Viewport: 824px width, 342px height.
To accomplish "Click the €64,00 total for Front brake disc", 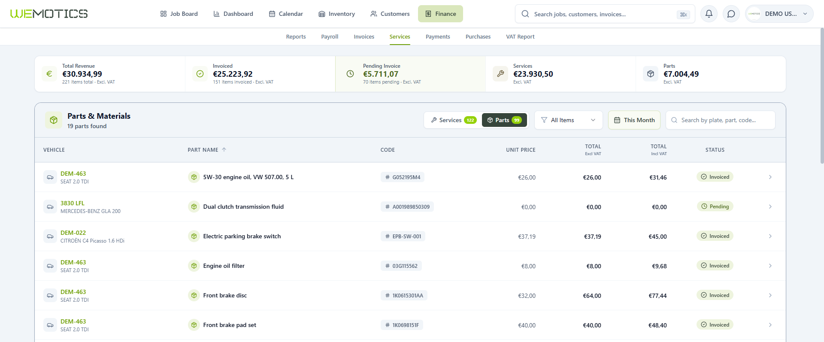I will [x=592, y=296].
